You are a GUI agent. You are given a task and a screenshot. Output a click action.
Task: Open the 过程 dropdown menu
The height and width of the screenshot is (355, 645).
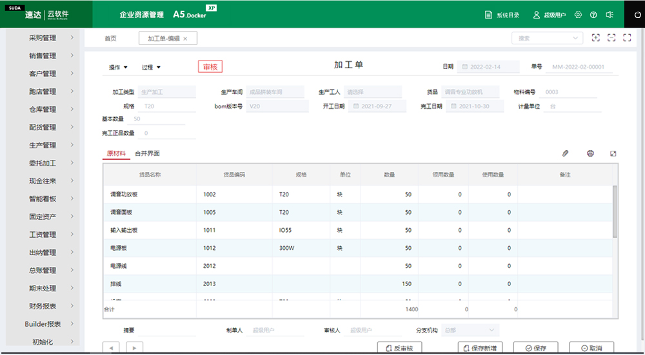tap(151, 68)
